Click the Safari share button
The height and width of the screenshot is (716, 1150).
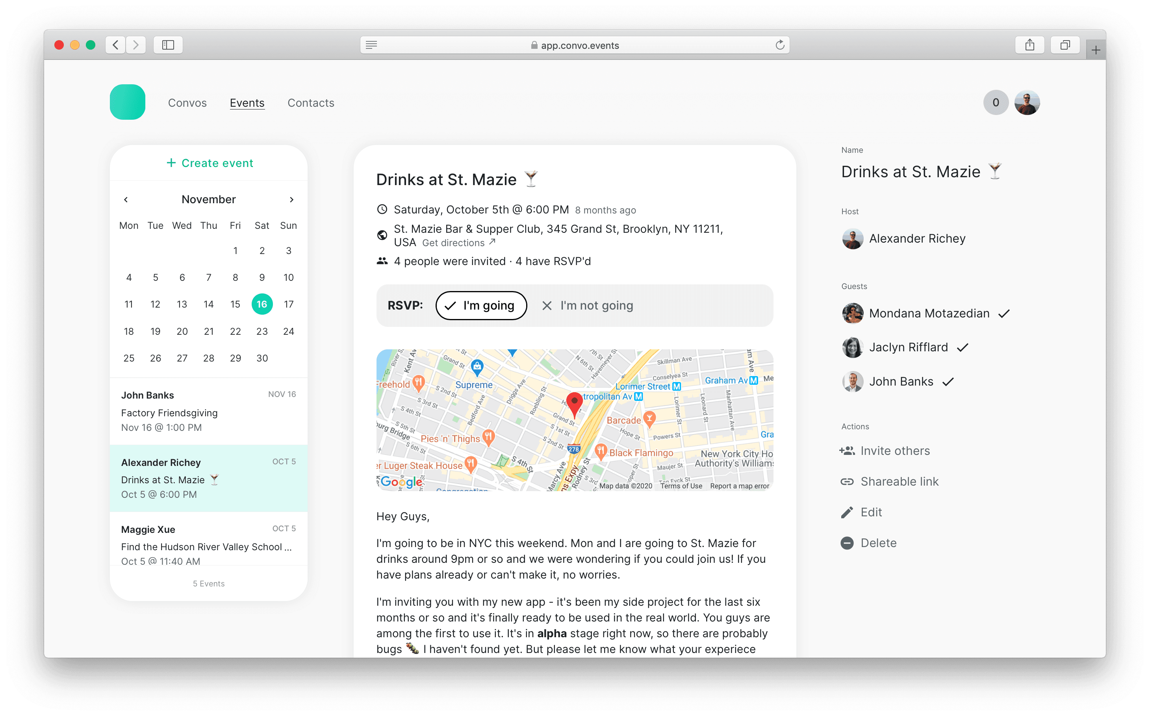[x=1029, y=45]
